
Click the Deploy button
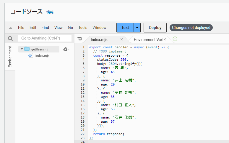pyautogui.click(x=155, y=27)
